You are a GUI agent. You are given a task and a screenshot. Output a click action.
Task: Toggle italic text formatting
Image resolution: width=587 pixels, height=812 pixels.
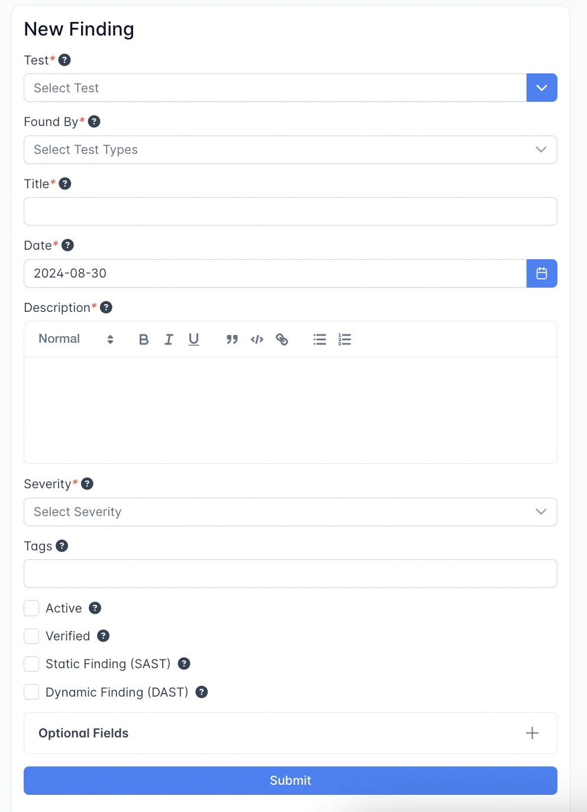169,339
